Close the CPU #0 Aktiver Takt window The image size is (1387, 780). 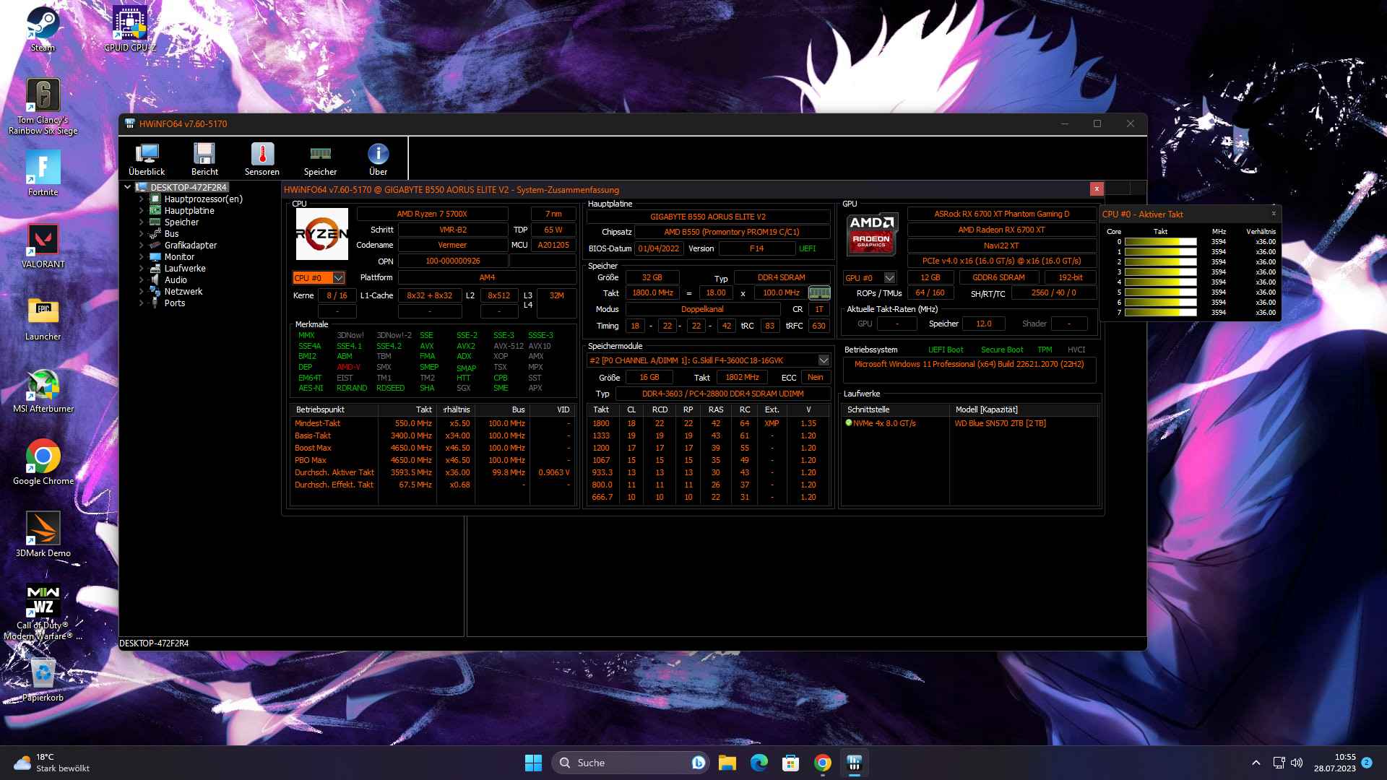1274,214
